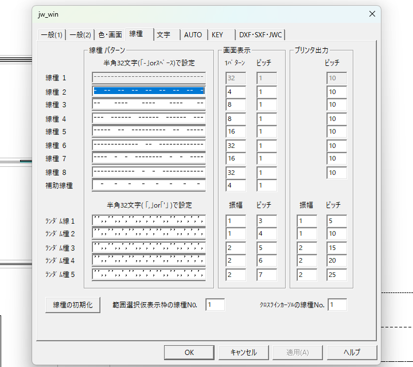
Task: Click 補助線種 screen ピッチ field
Action: click(267, 185)
